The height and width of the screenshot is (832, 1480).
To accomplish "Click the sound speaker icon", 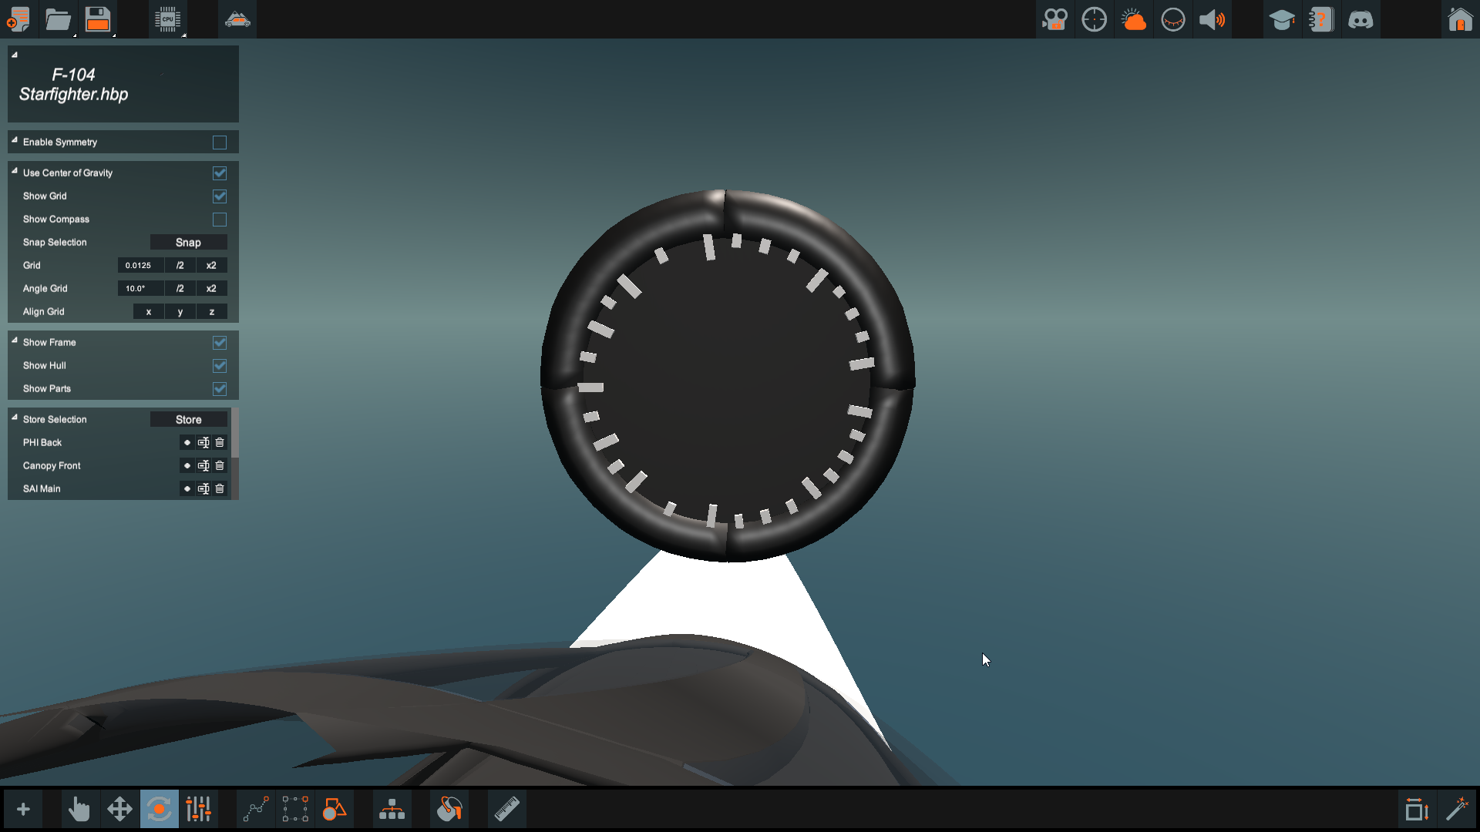I will click(x=1212, y=19).
